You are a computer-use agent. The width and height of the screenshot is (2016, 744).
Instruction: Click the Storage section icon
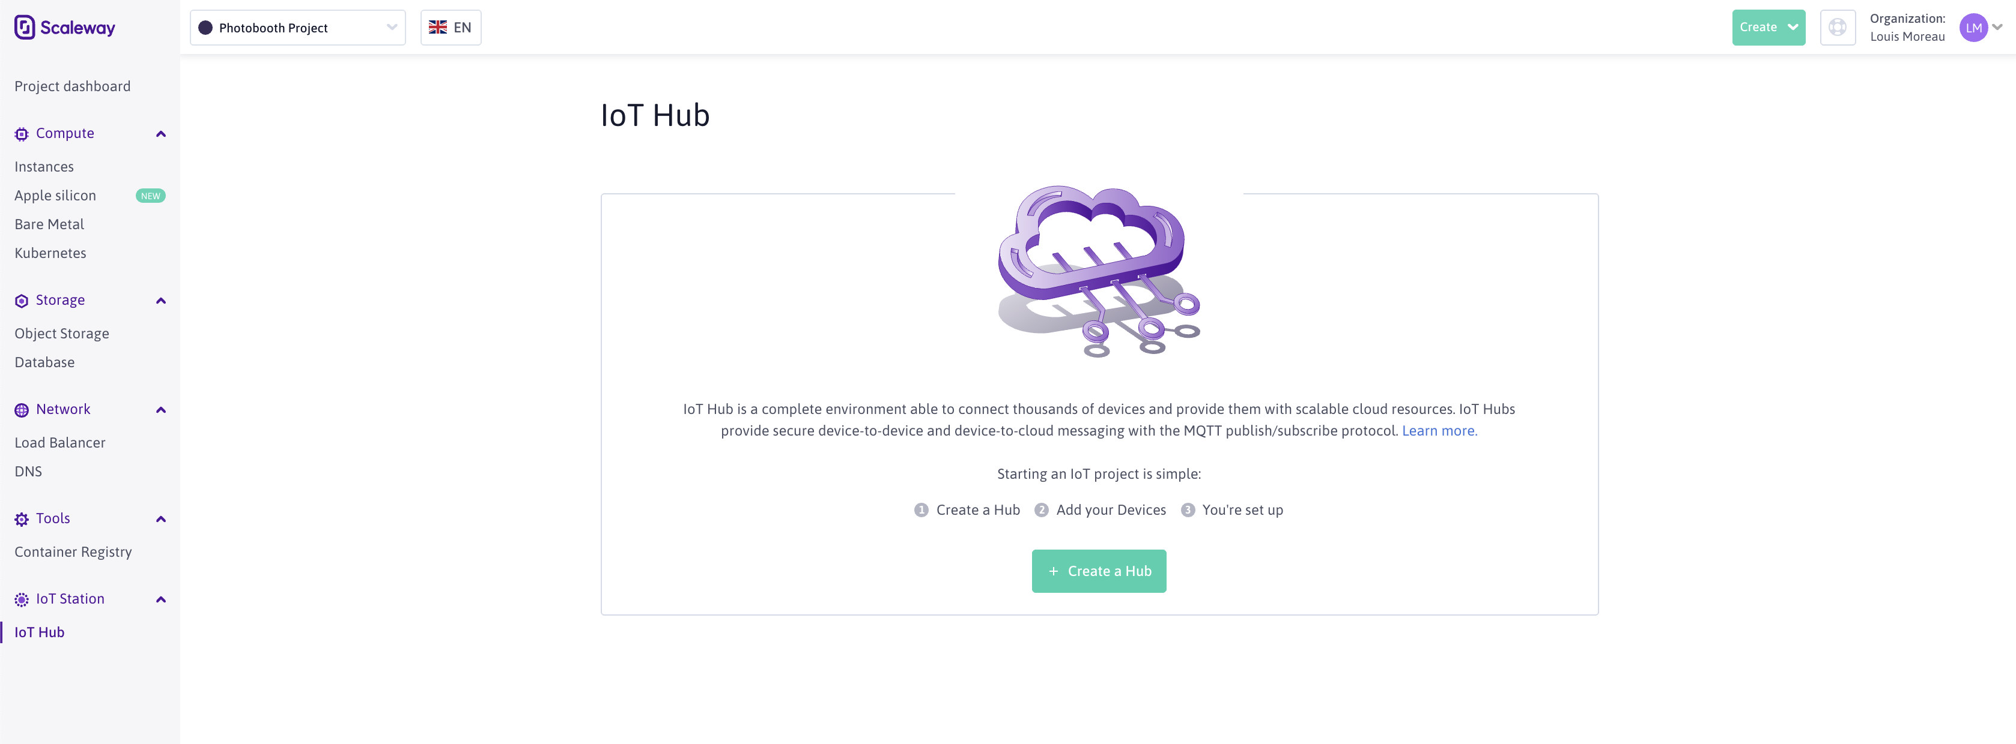point(20,301)
